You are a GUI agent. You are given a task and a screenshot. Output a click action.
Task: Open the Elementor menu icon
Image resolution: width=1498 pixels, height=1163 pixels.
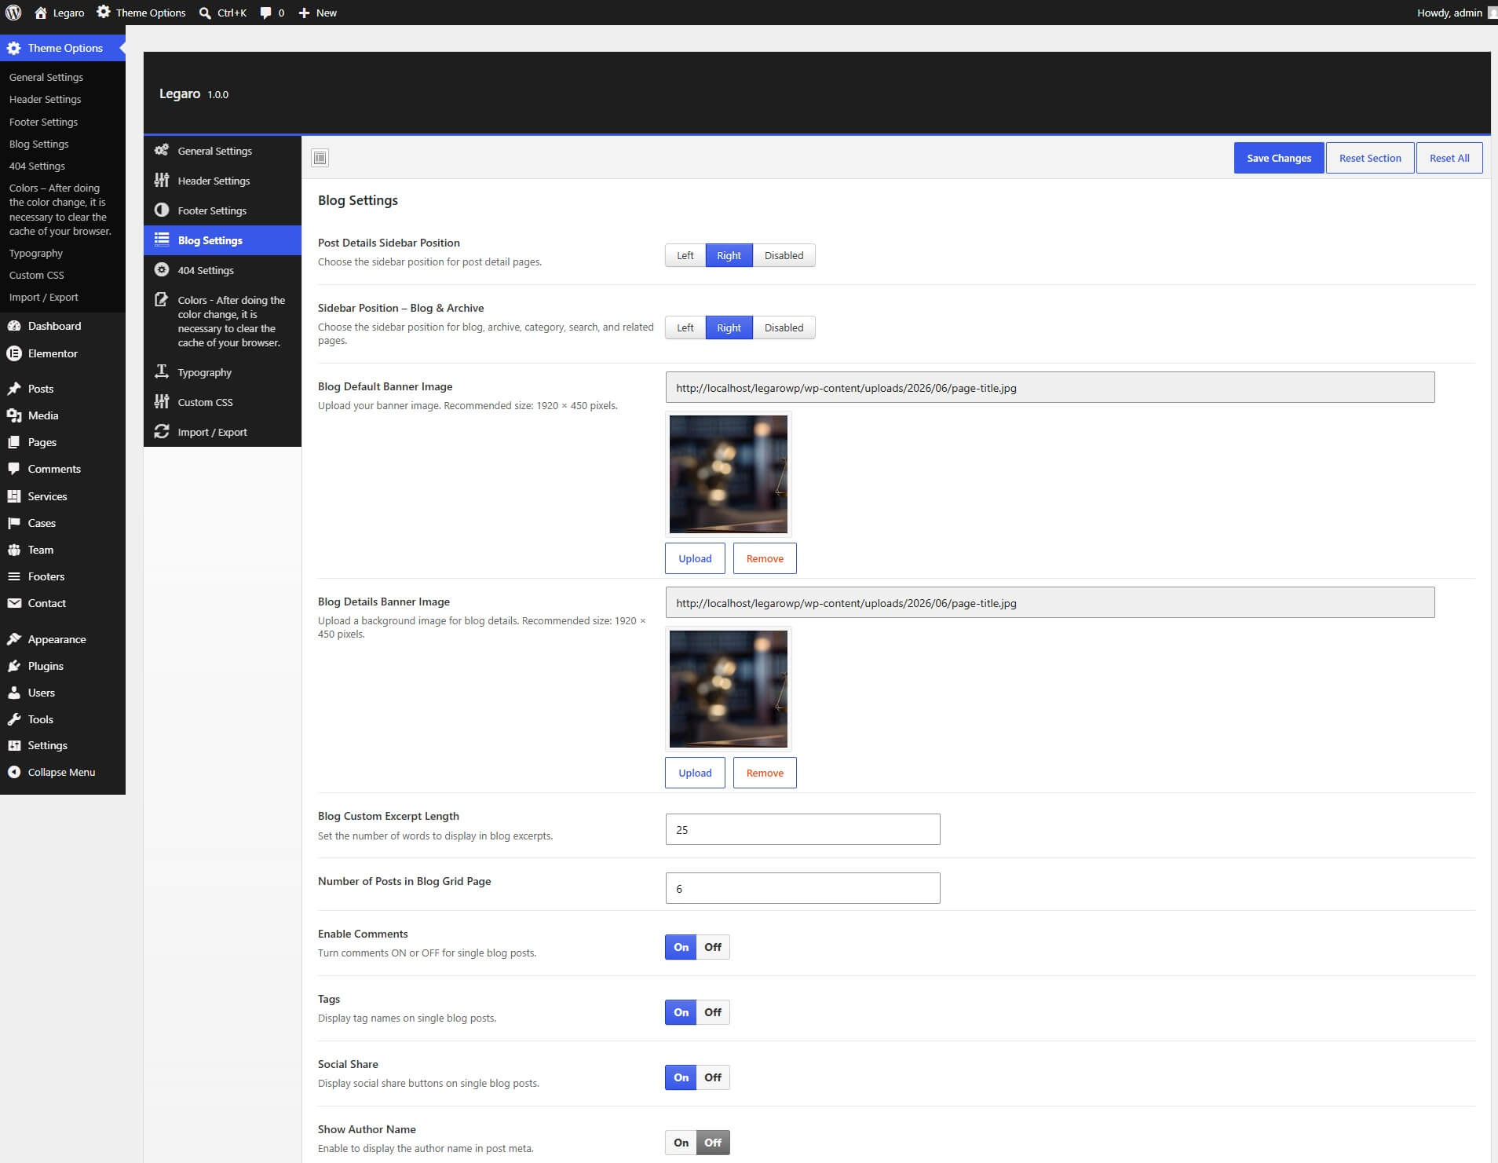point(14,353)
